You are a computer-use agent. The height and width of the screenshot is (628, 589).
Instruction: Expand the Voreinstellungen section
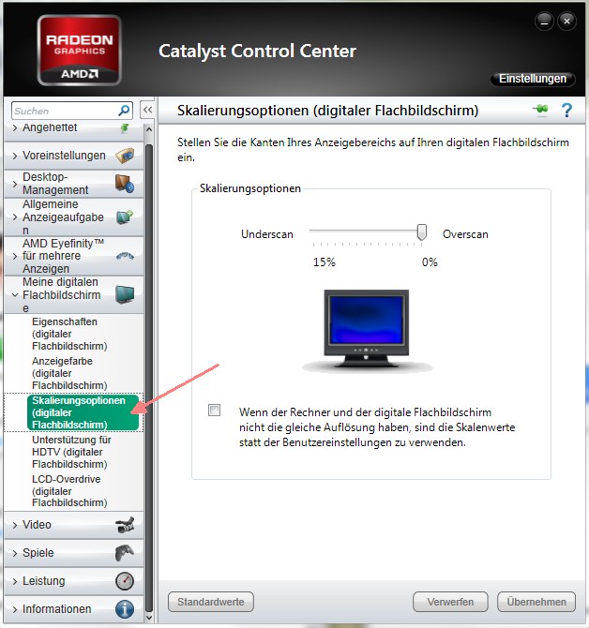pos(15,156)
